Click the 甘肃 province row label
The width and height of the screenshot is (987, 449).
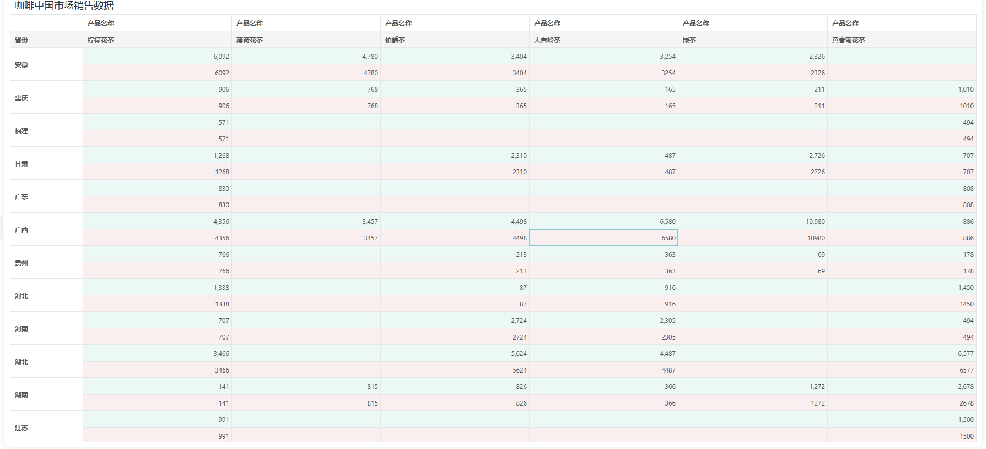[x=46, y=163]
